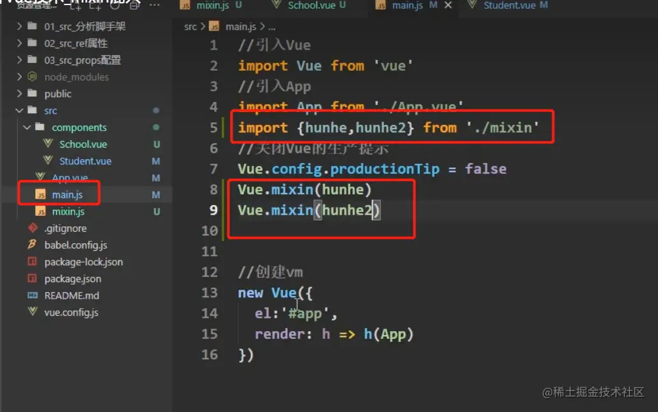Click the //引入Vue comment on line 1
This screenshot has height=412, width=658.
[x=275, y=45]
